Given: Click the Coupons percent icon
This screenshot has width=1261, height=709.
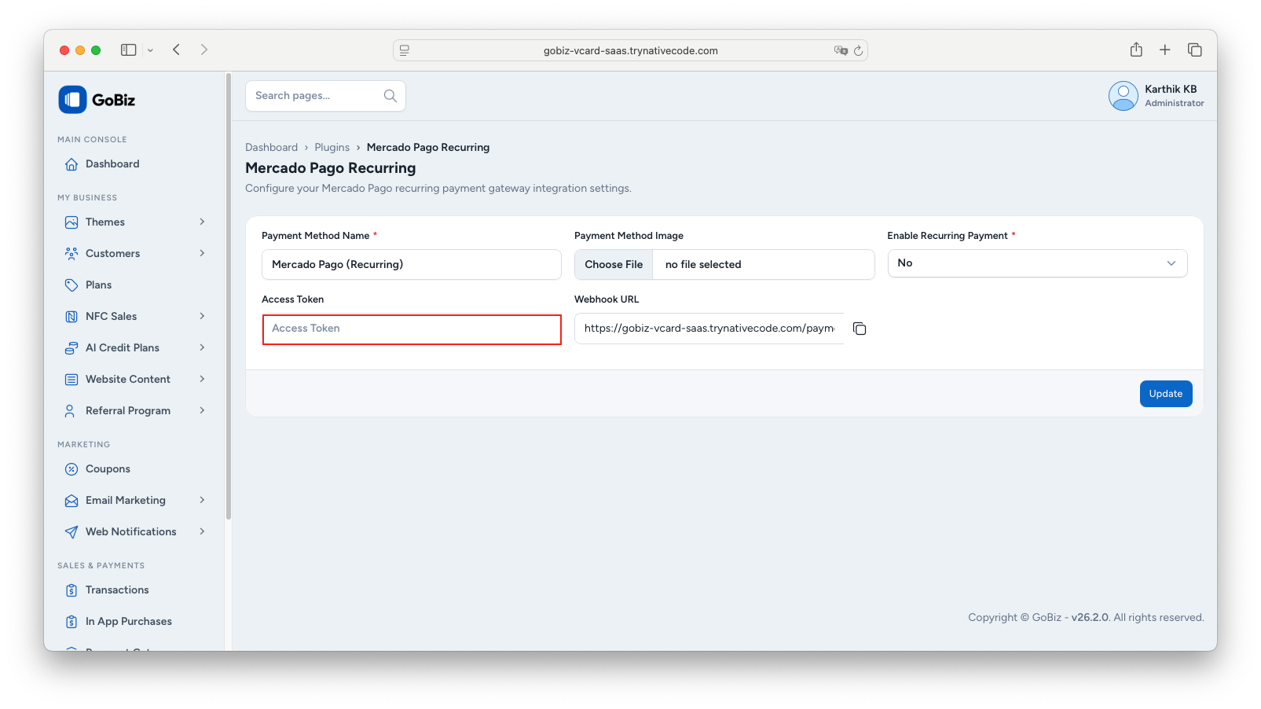Looking at the screenshot, I should point(71,469).
